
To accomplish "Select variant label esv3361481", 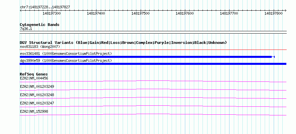I will coord(66,54).
